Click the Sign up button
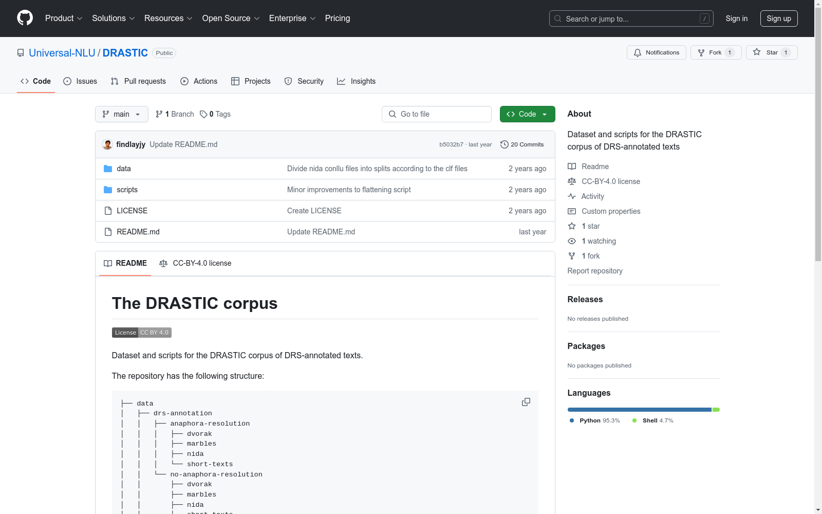Screen dimensions: 822x514 coord(779,19)
